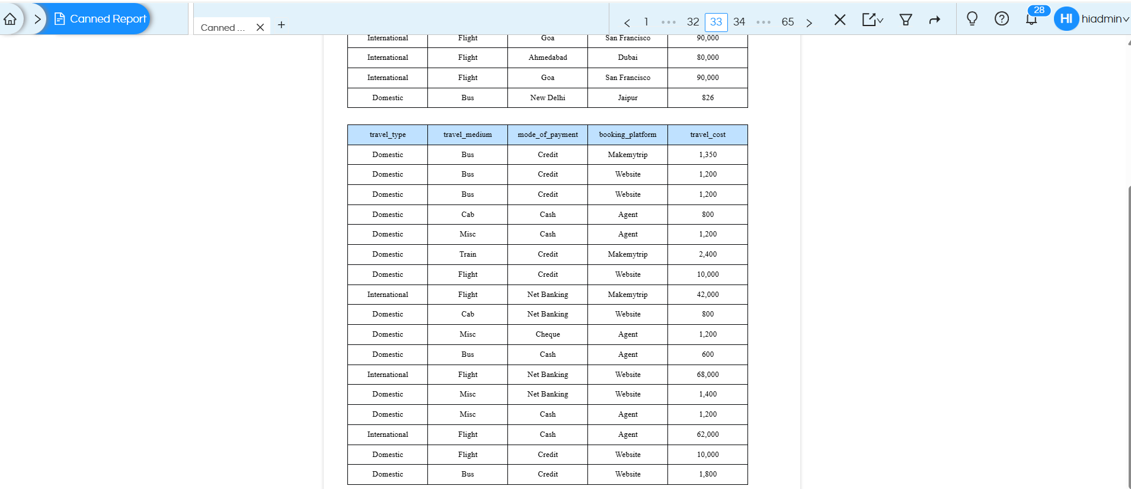Close the report with X icon

coord(840,20)
